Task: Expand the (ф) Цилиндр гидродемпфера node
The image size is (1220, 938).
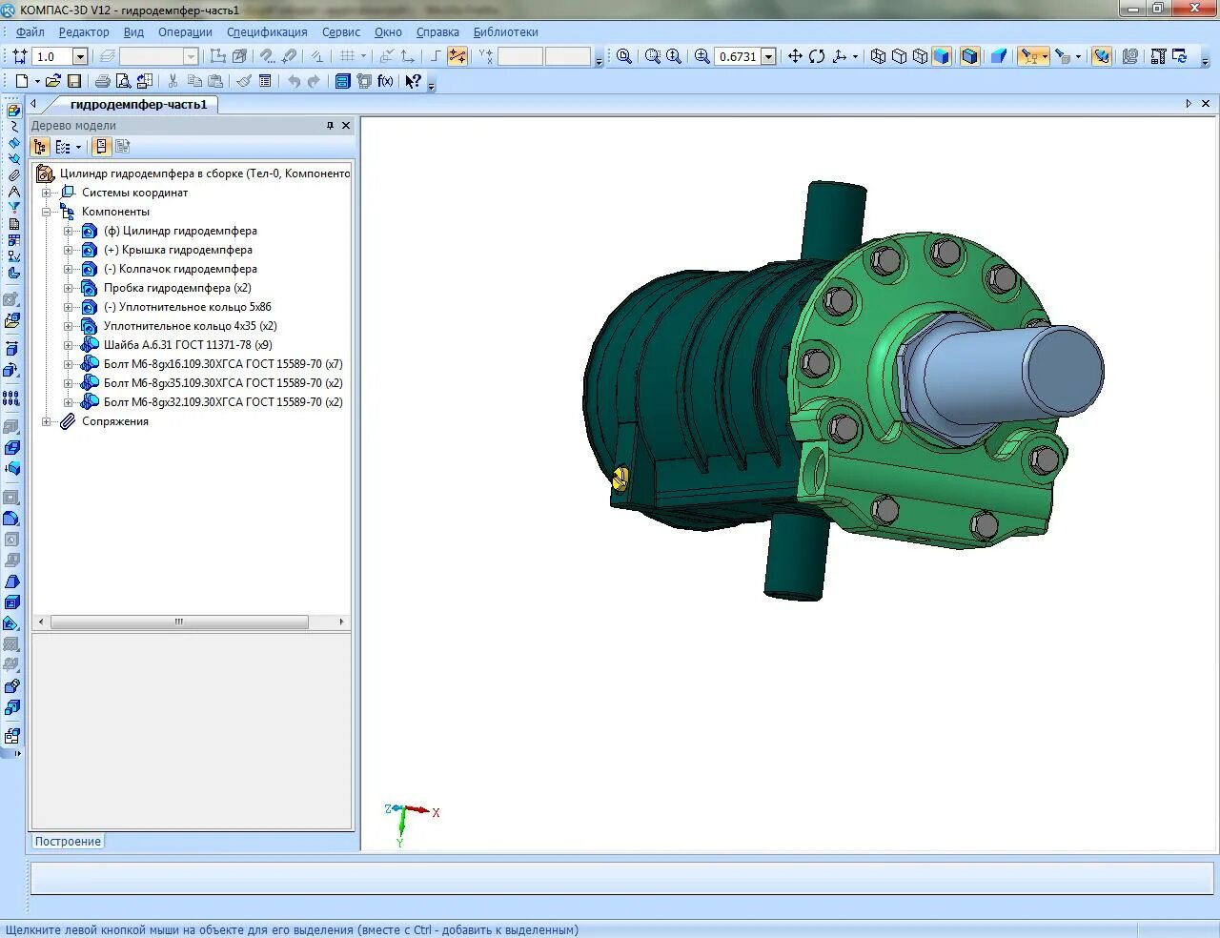Action: tap(68, 231)
